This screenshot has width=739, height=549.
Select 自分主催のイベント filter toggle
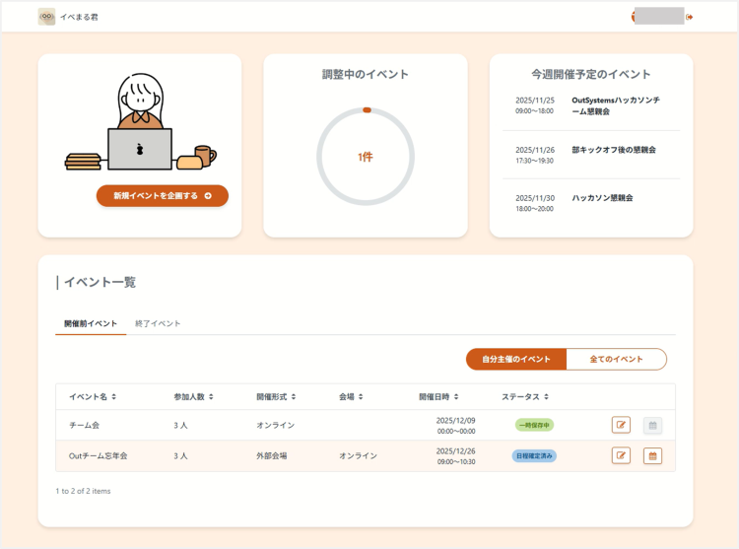515,359
